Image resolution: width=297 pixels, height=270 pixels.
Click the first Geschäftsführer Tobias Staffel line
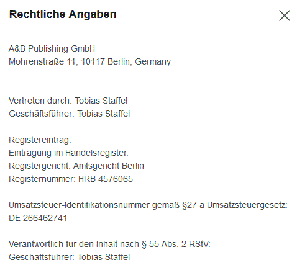click(x=69, y=114)
